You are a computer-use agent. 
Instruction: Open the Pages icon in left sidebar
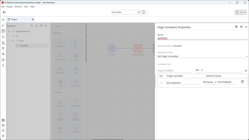pyautogui.click(x=3, y=31)
